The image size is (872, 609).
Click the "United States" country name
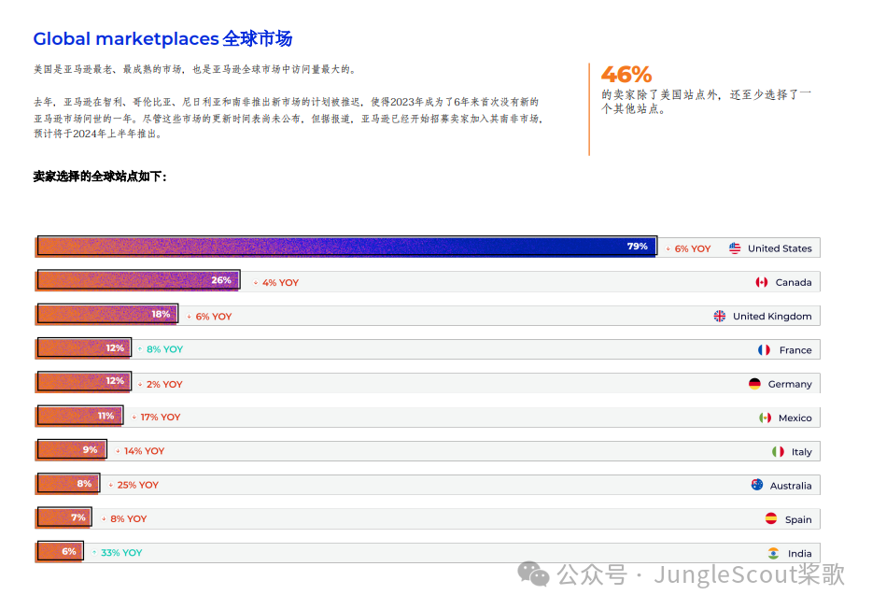point(780,248)
